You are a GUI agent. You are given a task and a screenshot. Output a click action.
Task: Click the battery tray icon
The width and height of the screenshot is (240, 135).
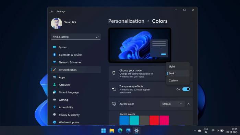(222, 131)
